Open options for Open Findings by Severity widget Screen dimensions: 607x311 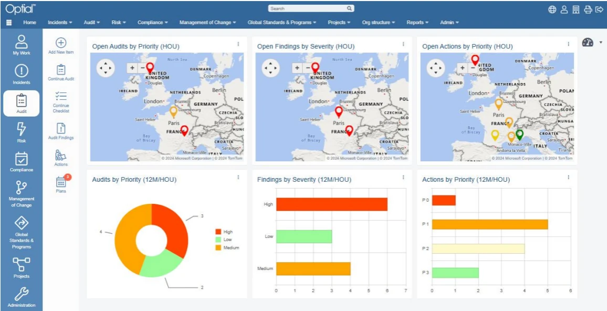click(x=403, y=44)
